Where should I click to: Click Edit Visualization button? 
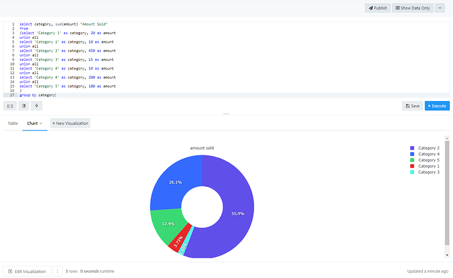click(x=27, y=271)
